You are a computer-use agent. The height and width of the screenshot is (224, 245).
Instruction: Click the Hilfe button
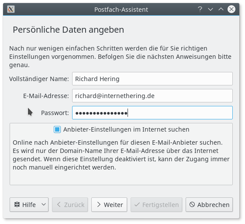29,205
